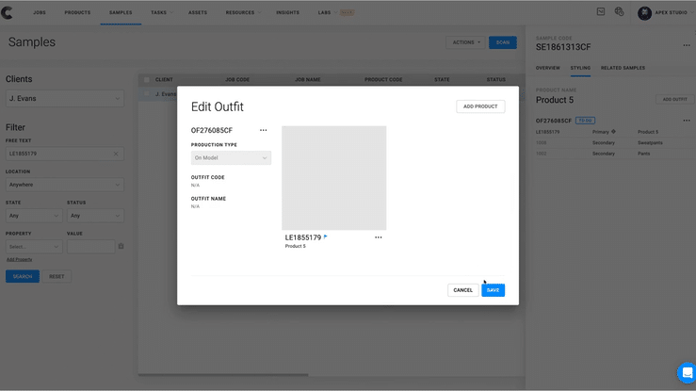
Task: Click the primary marker icon in the LE1855179 row
Action: [x=613, y=131]
